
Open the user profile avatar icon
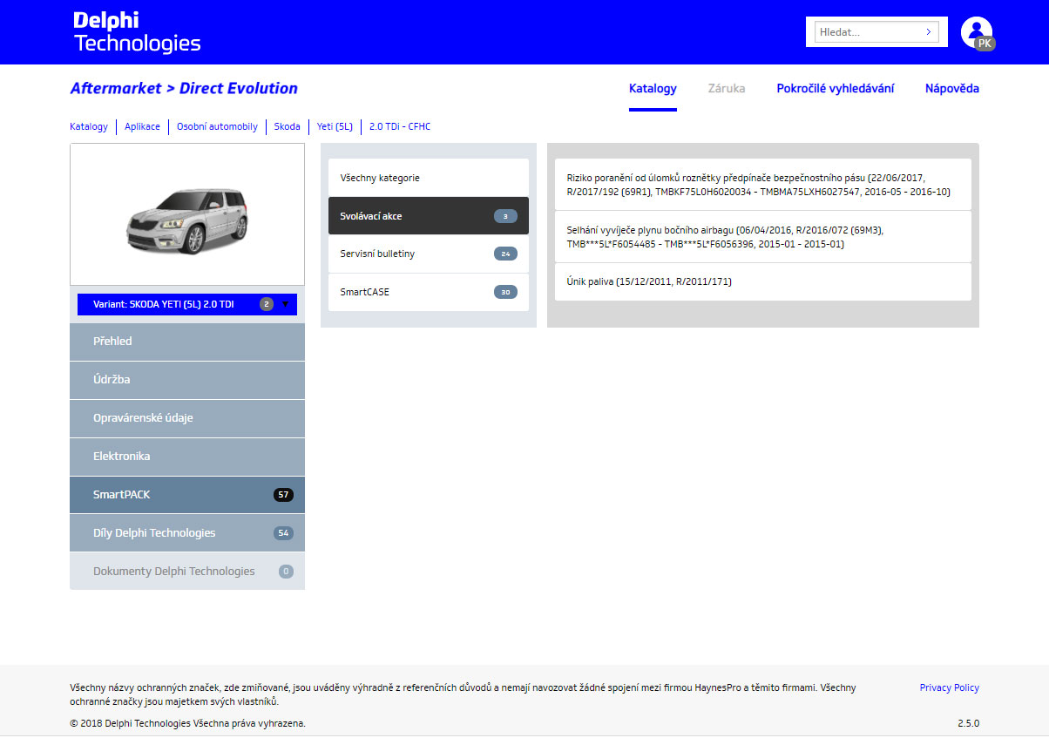(x=977, y=32)
